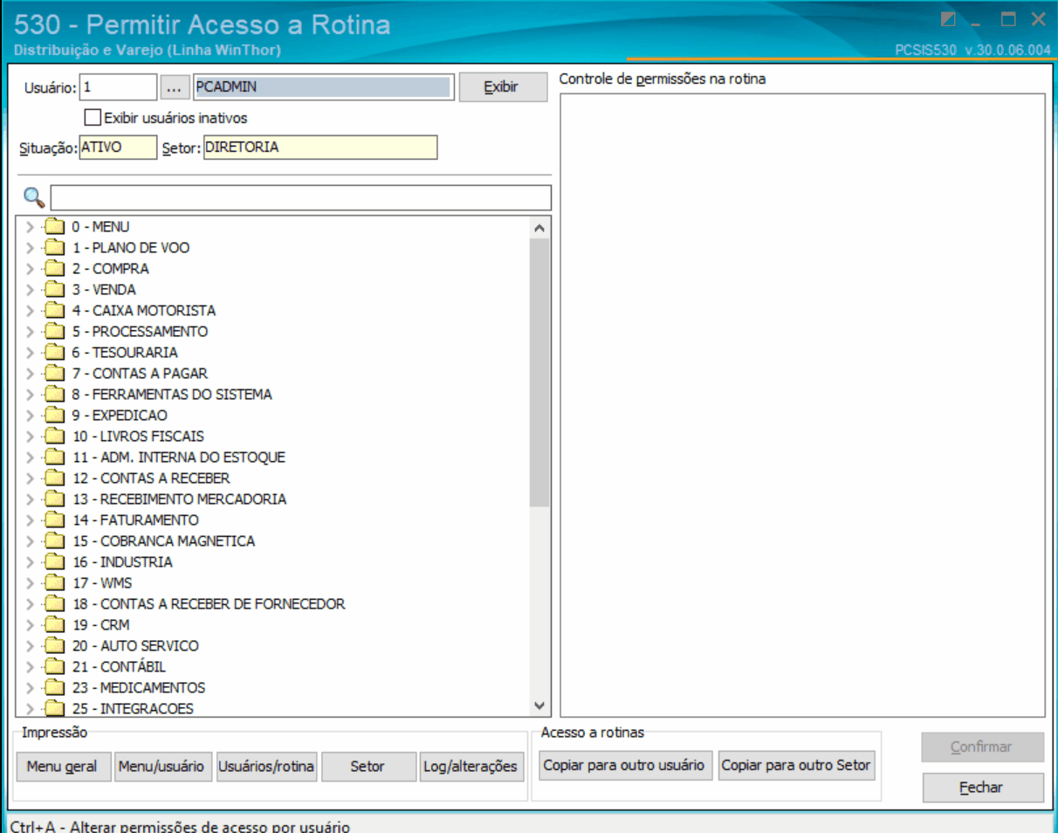This screenshot has width=1058, height=833.
Task: Expand 11 - ADM. INTERNA DO ESTOQUE node
Action: coord(31,458)
